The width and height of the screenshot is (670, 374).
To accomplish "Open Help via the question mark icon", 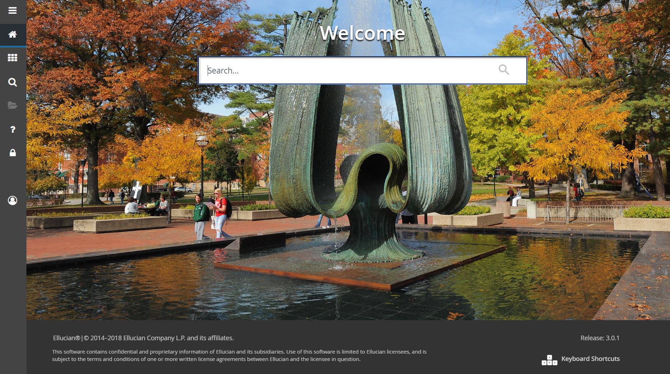I will (13, 129).
